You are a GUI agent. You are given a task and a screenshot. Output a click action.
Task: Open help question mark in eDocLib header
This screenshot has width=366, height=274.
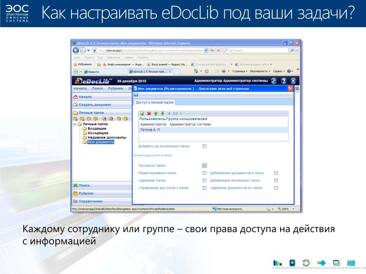[283, 81]
